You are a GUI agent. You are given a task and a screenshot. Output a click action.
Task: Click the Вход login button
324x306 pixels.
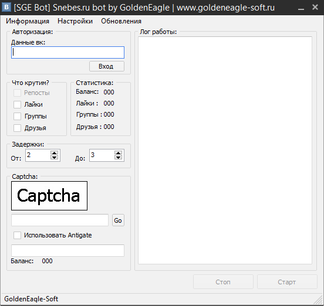[x=107, y=66]
